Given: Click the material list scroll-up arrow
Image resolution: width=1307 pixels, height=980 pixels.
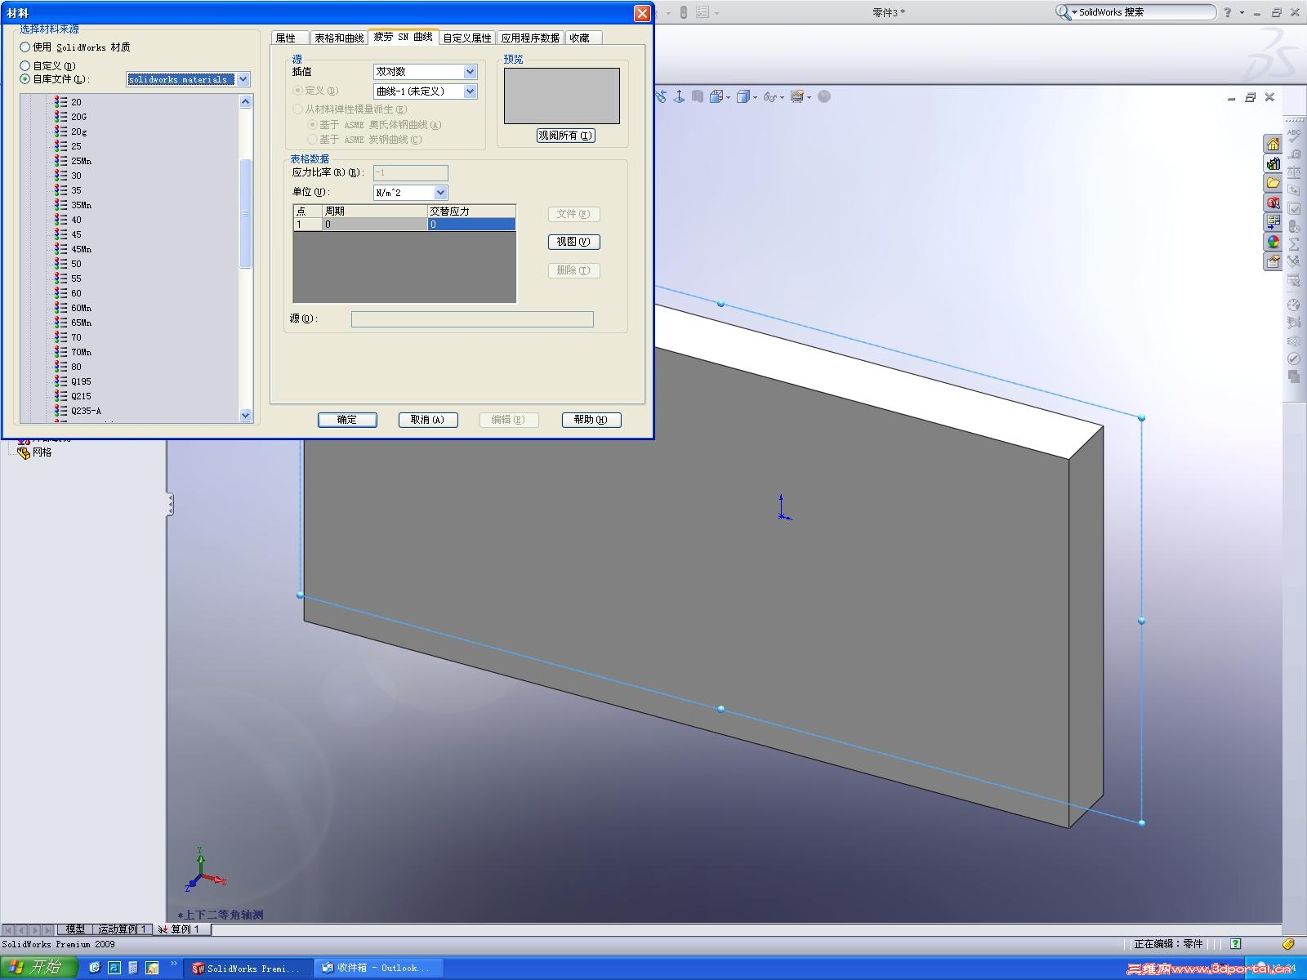Looking at the screenshot, I should point(246,101).
